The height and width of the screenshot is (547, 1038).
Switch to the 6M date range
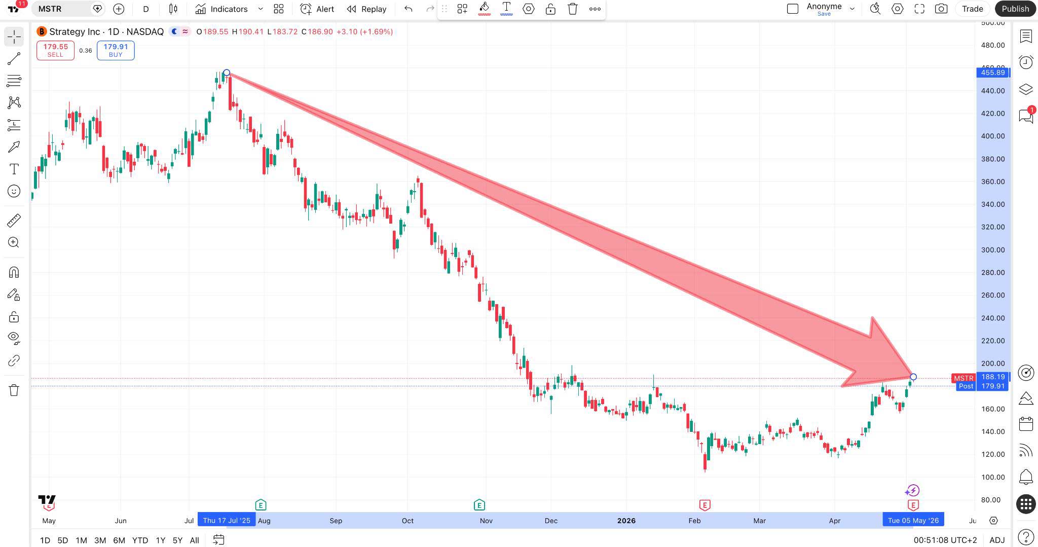point(119,540)
